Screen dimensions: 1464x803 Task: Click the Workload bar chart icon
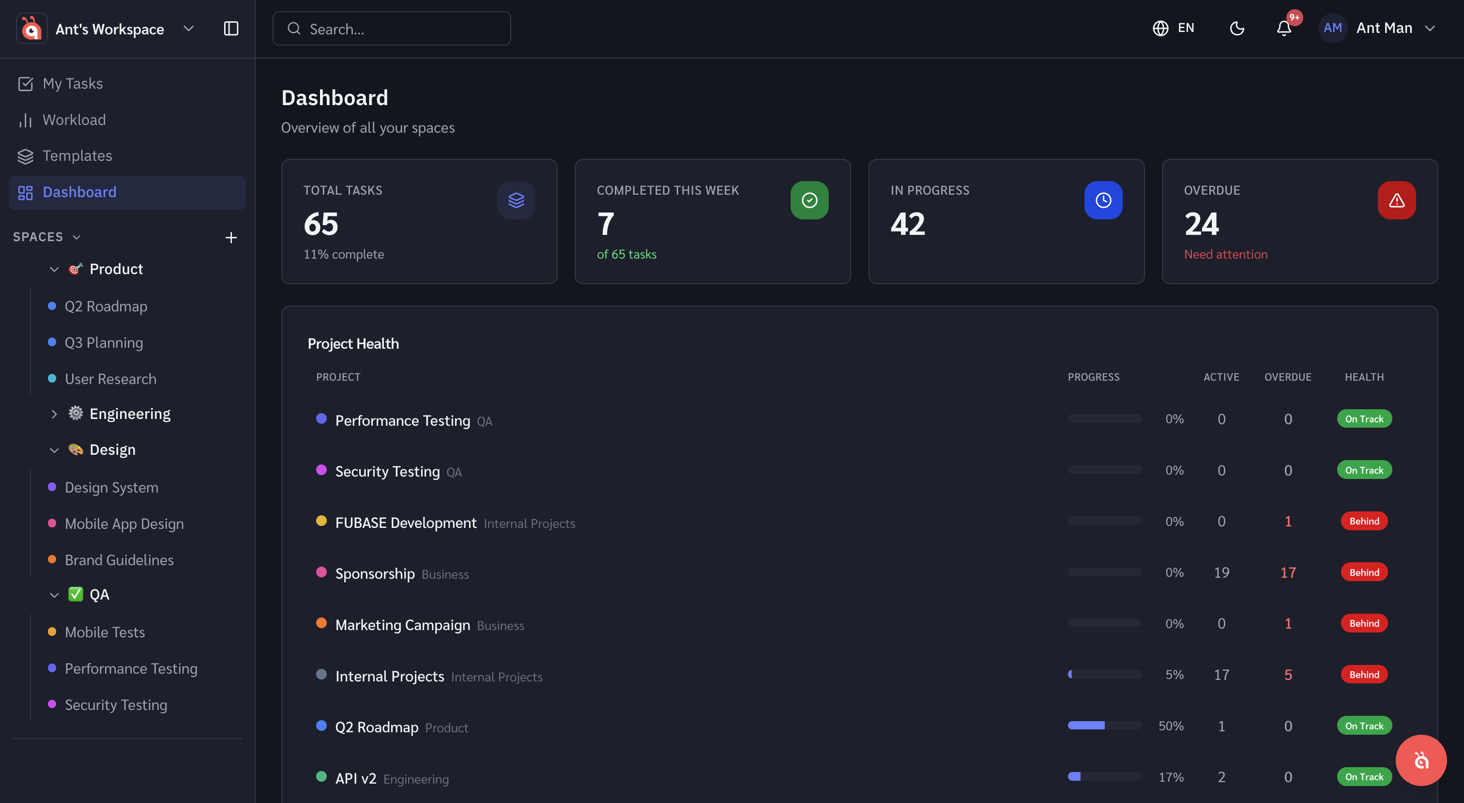26,120
